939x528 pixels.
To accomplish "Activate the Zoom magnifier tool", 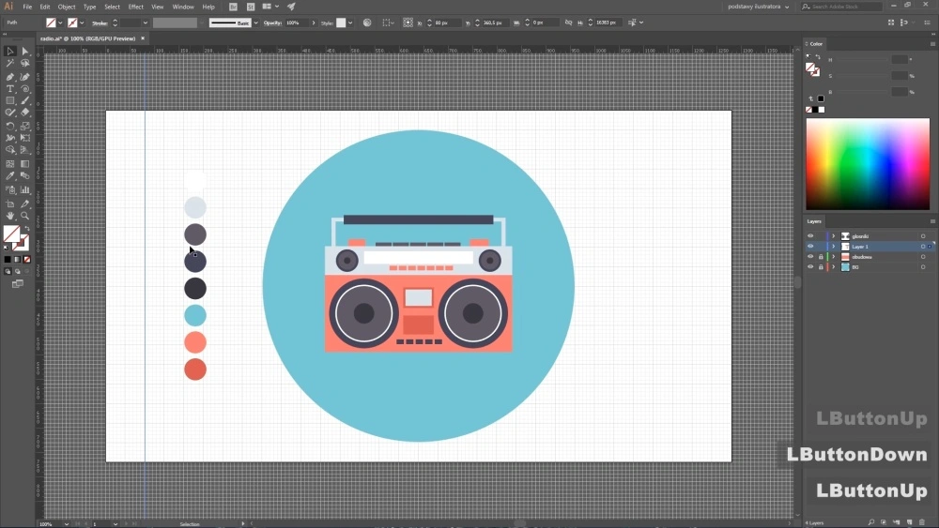I will point(25,216).
